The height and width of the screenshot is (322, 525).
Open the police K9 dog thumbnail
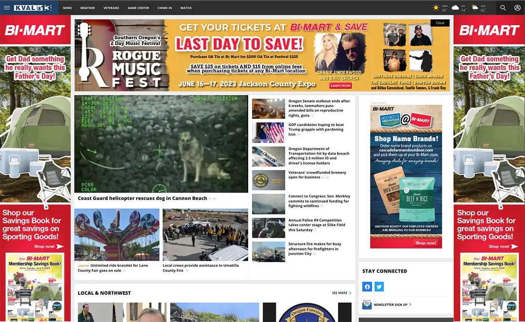tap(269, 228)
